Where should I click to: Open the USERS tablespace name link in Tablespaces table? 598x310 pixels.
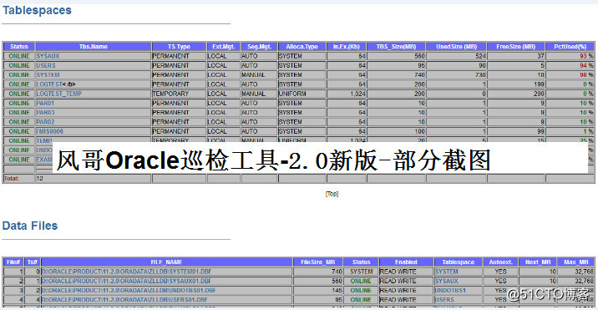[x=46, y=66]
